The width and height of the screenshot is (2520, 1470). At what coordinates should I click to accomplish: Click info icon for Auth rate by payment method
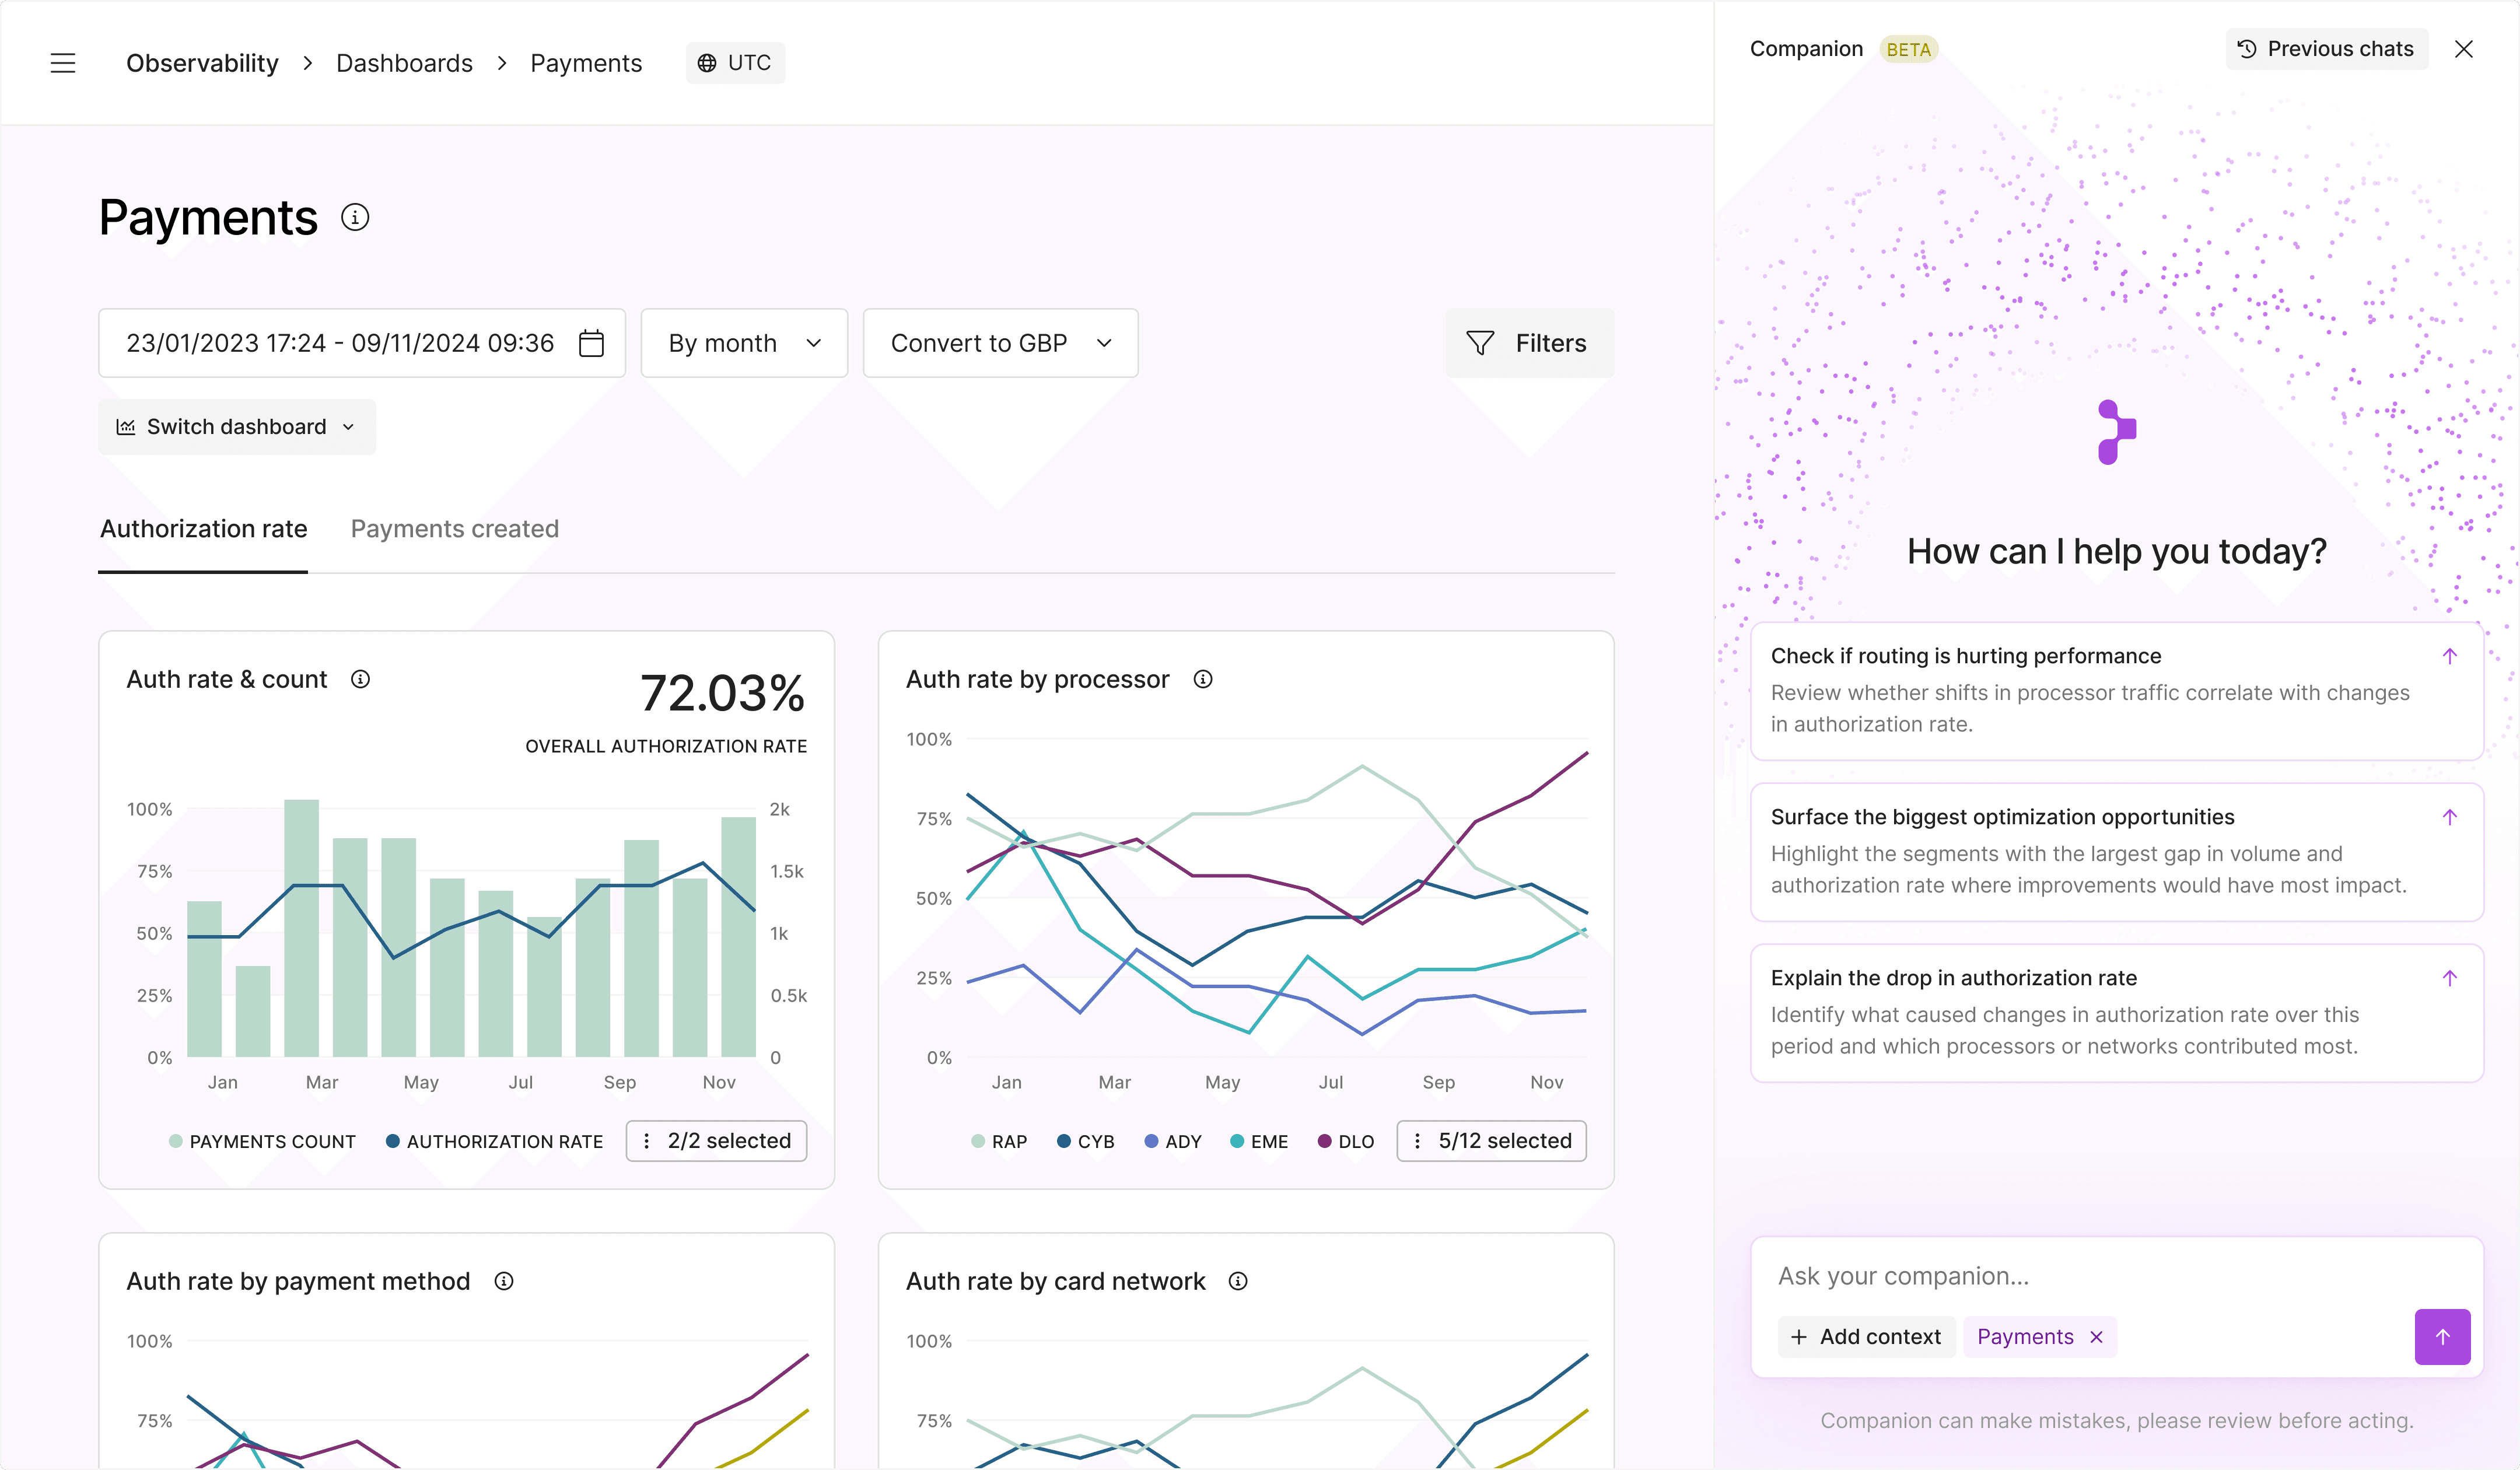pos(504,1281)
